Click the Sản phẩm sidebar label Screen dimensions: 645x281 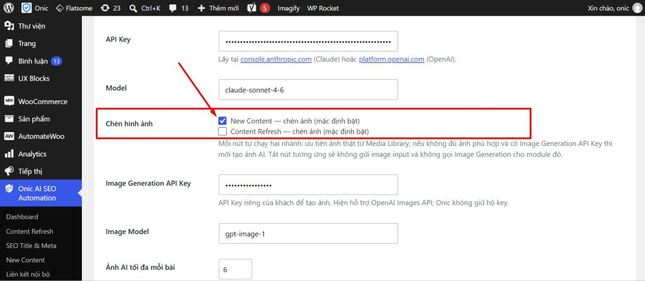point(34,119)
